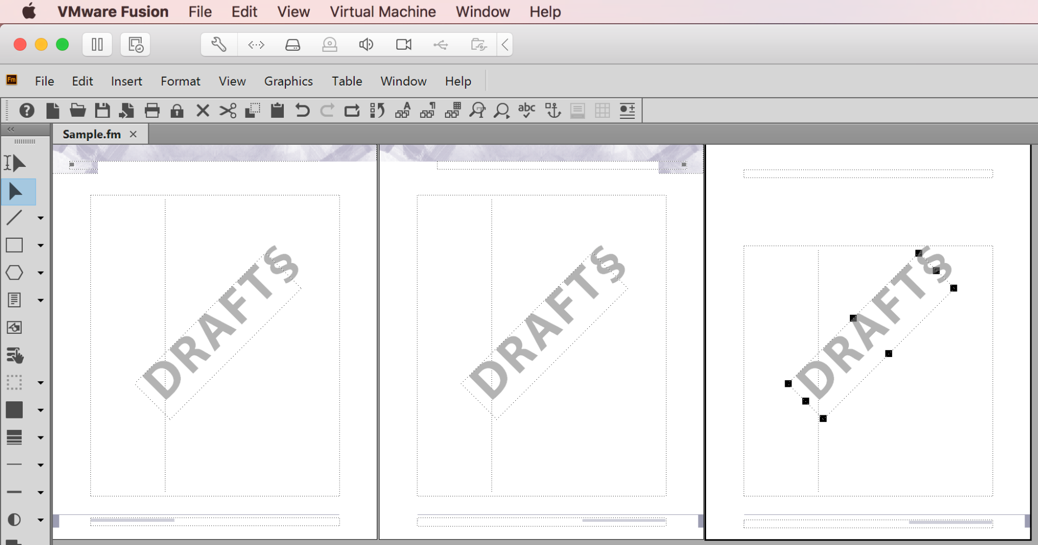Open the fill pattern dropdown arrow

pos(41,411)
